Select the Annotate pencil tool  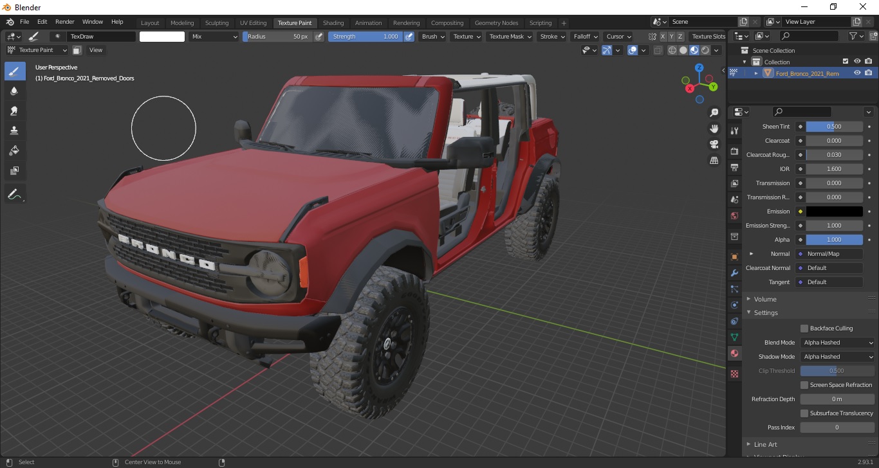pos(14,194)
